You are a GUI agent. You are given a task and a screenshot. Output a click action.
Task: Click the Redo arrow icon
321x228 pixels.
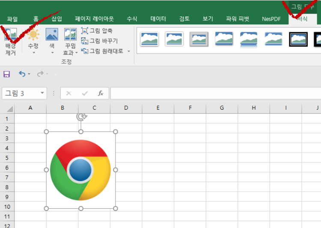tap(40, 74)
